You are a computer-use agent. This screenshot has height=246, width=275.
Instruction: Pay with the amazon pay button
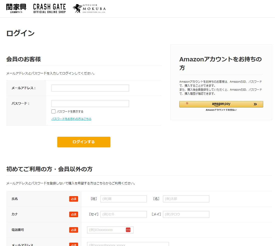[x=221, y=104]
